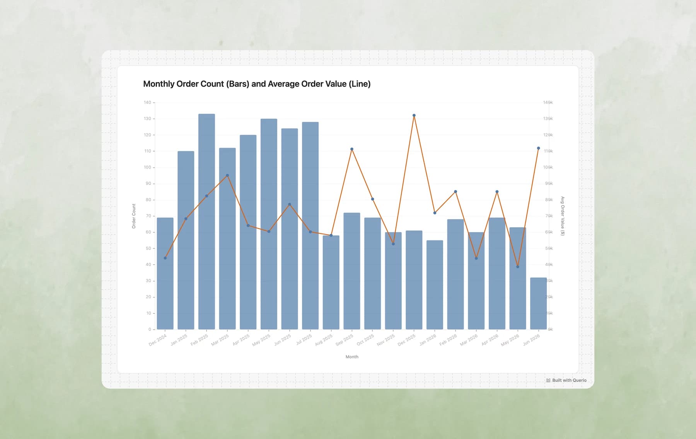Viewport: 696px width, 439px height.
Task: Click the Avg Order Value axis label
Action: click(563, 216)
